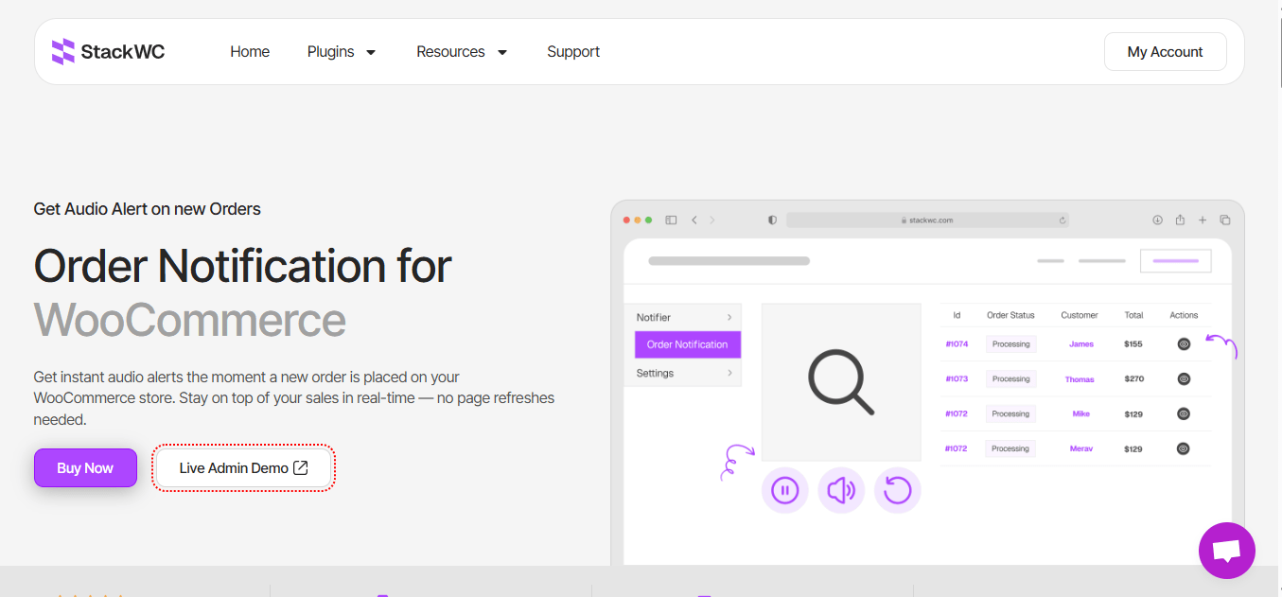Open the Live Admin Demo link
1282x597 pixels.
(x=243, y=468)
